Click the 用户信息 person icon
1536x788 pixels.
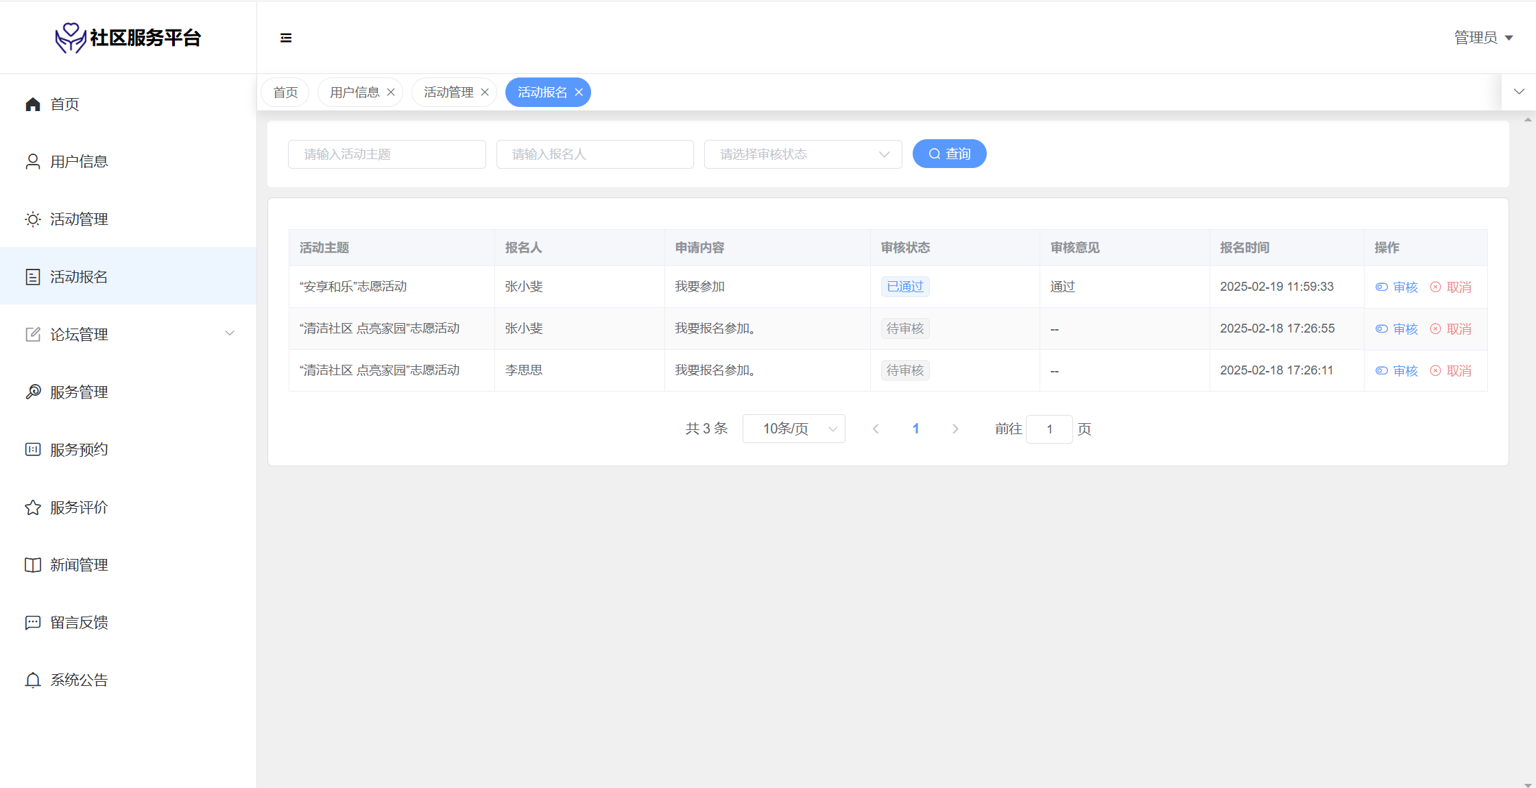tap(33, 162)
